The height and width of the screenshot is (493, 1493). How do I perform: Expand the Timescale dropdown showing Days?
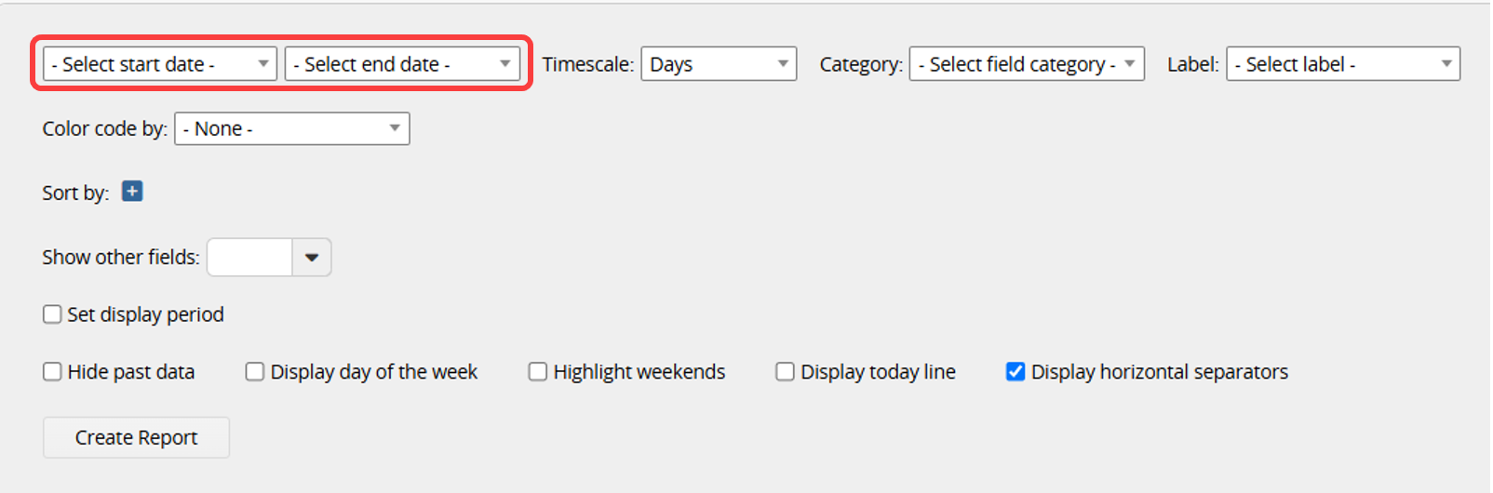[x=719, y=64]
